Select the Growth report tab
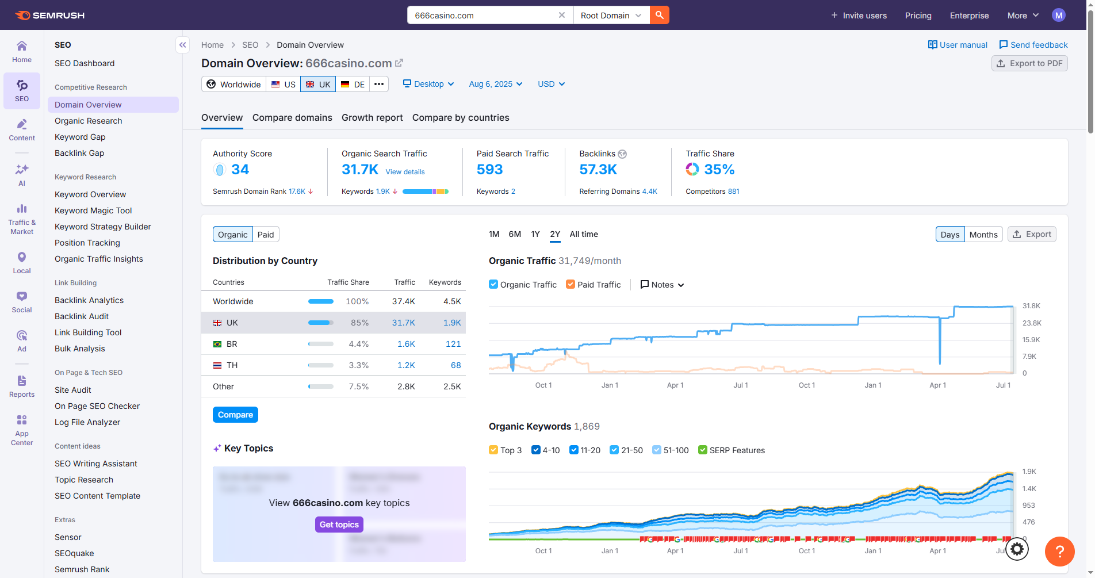The height and width of the screenshot is (578, 1095). [372, 118]
